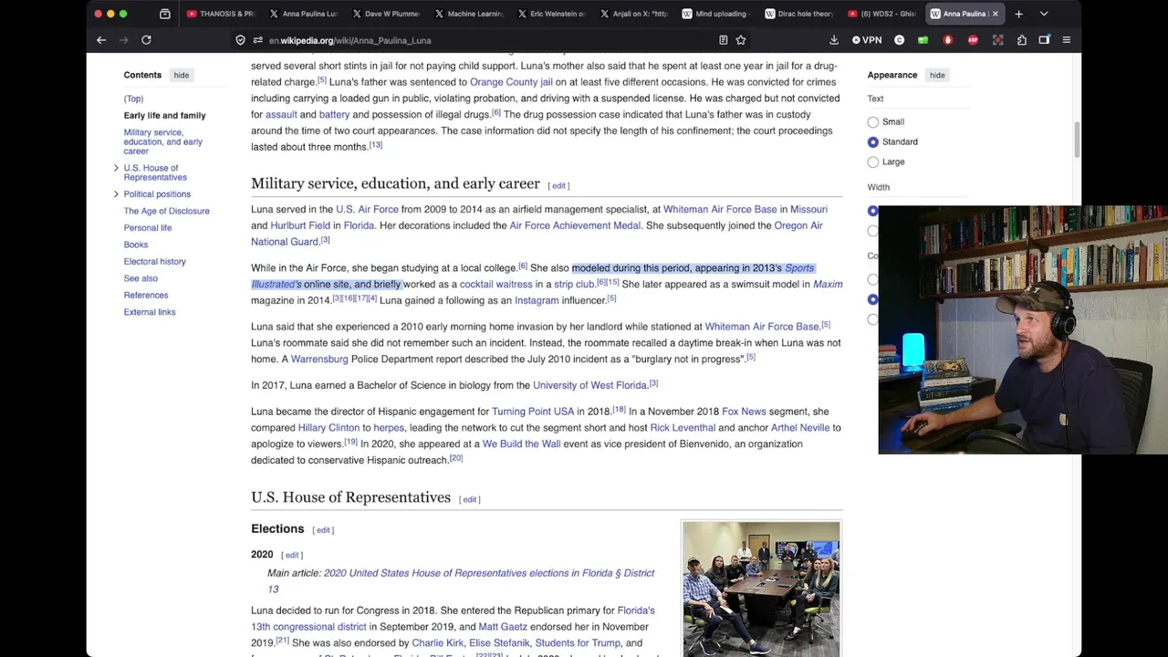This screenshot has width=1168, height=657.
Task: Jump to (Top) in contents
Action: click(x=133, y=99)
